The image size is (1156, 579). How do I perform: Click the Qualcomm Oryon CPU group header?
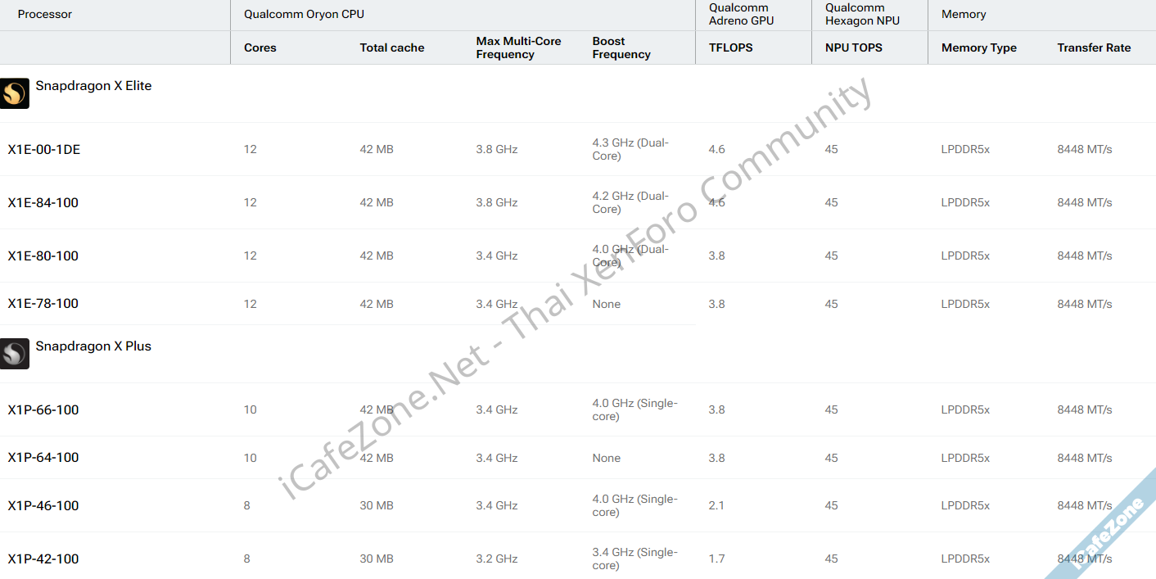pyautogui.click(x=304, y=14)
